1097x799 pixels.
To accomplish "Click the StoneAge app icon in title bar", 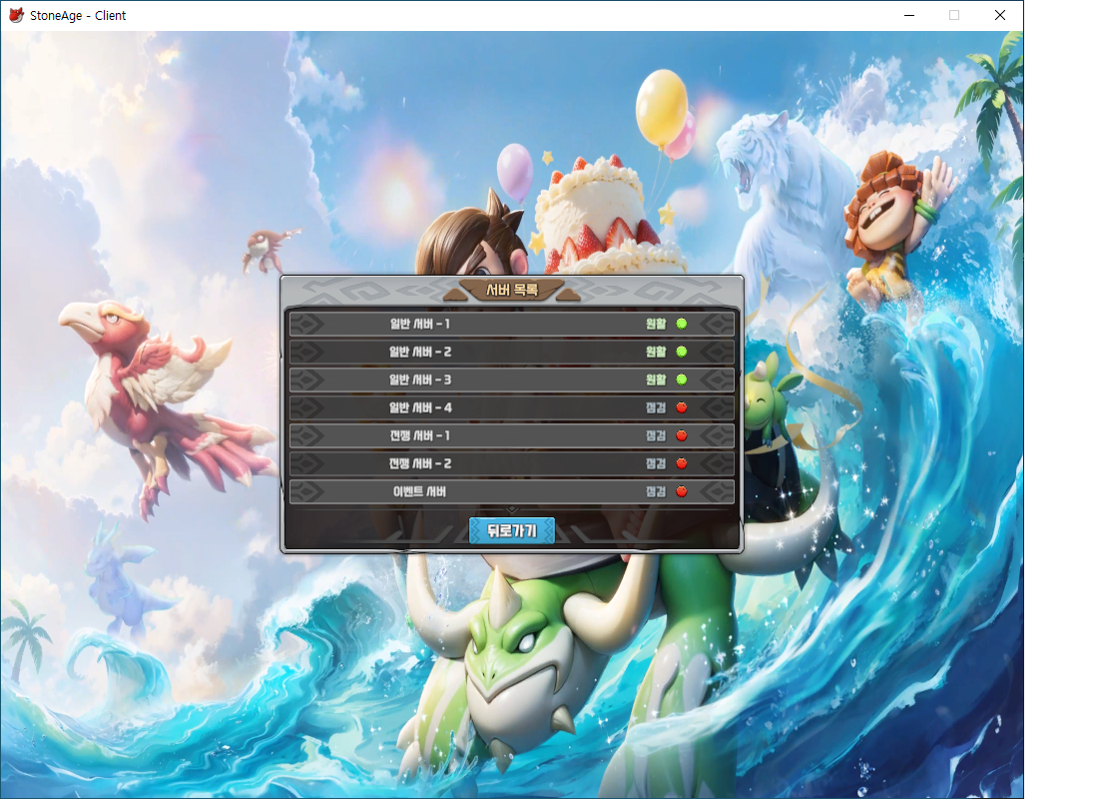I will [16, 15].
